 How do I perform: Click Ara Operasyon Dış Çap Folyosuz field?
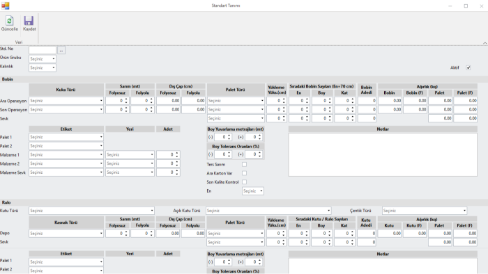pos(168,101)
